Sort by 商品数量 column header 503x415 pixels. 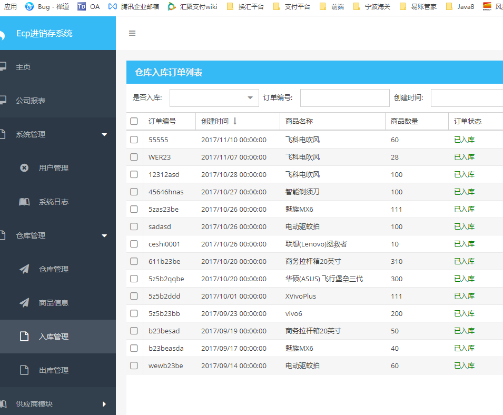[405, 121]
